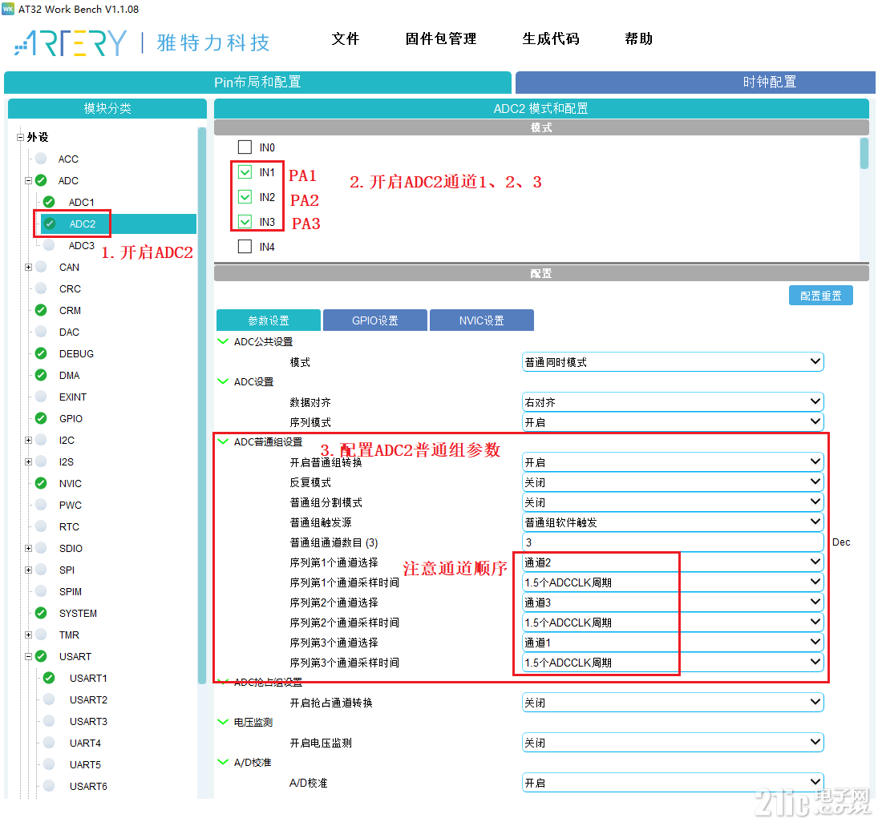The height and width of the screenshot is (822, 878).
Task: Click the green check icon beside NVIC
Action: coord(41,483)
